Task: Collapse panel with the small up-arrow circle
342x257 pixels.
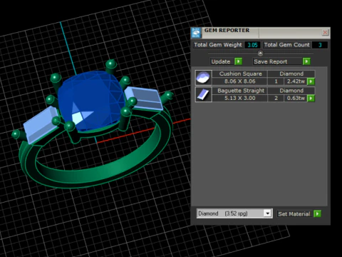Action: [260, 54]
